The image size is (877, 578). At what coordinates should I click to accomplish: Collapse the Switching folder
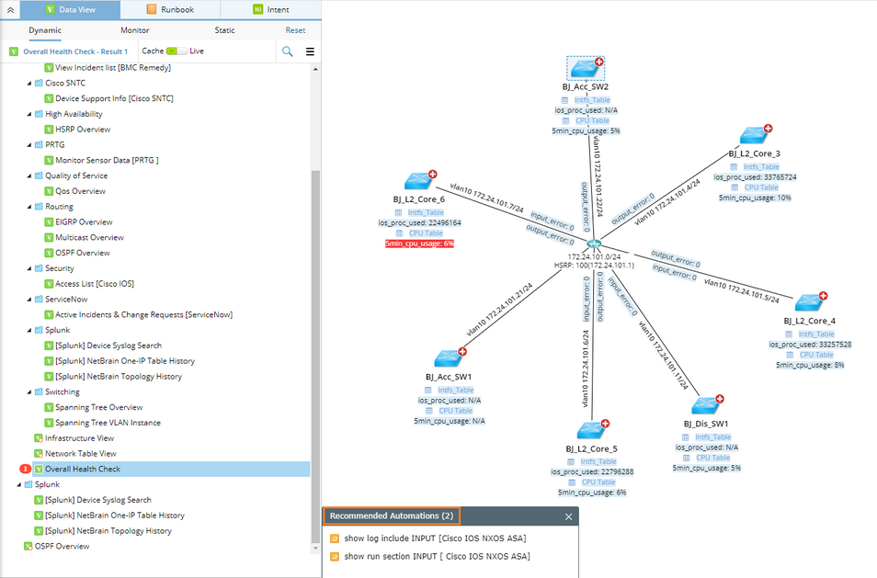29,392
